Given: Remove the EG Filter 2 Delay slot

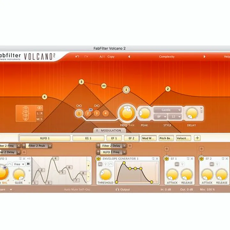Looking at the screenshot, I should point(124,146).
